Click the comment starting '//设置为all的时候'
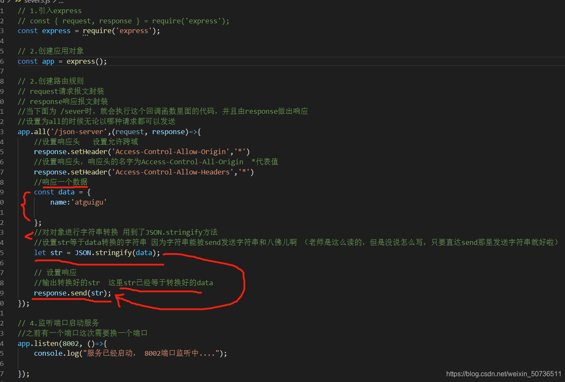This screenshot has height=382, width=565. (x=97, y=121)
